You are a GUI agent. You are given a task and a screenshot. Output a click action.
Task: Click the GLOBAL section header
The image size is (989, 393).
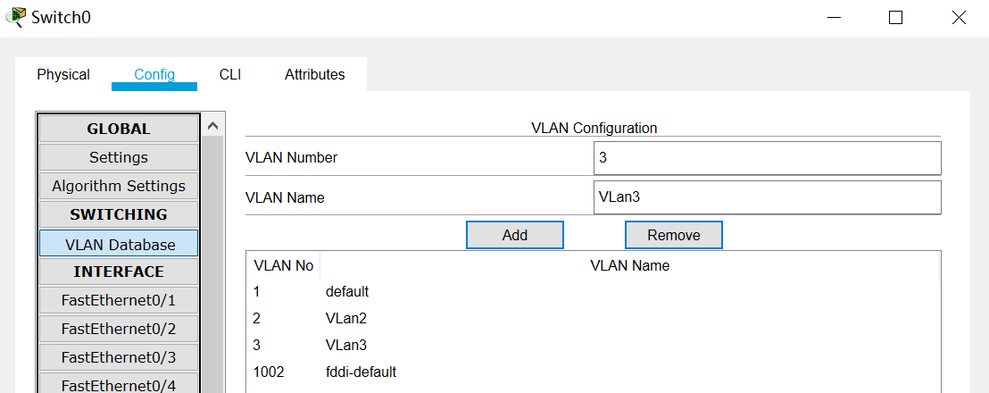pyautogui.click(x=119, y=129)
